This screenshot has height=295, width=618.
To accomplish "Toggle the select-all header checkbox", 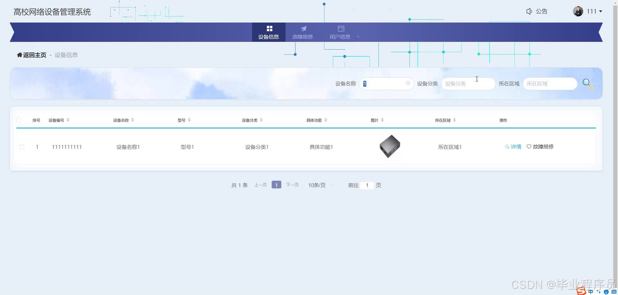I will coord(19,120).
